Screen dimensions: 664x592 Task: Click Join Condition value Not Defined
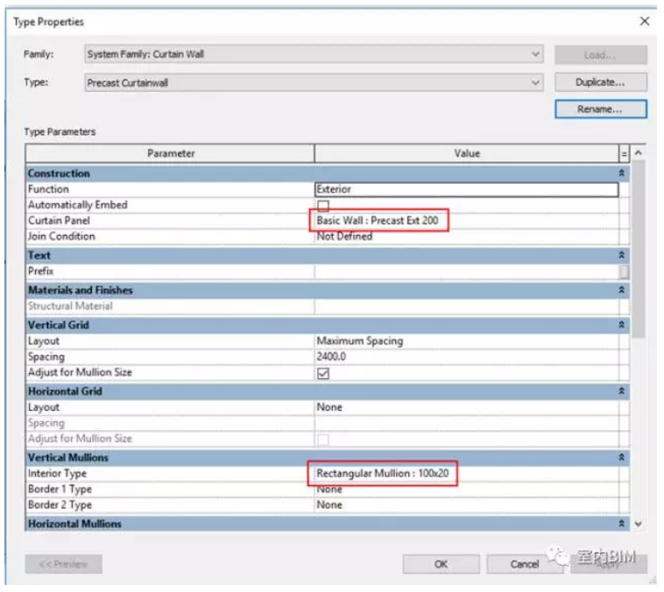tap(467, 236)
